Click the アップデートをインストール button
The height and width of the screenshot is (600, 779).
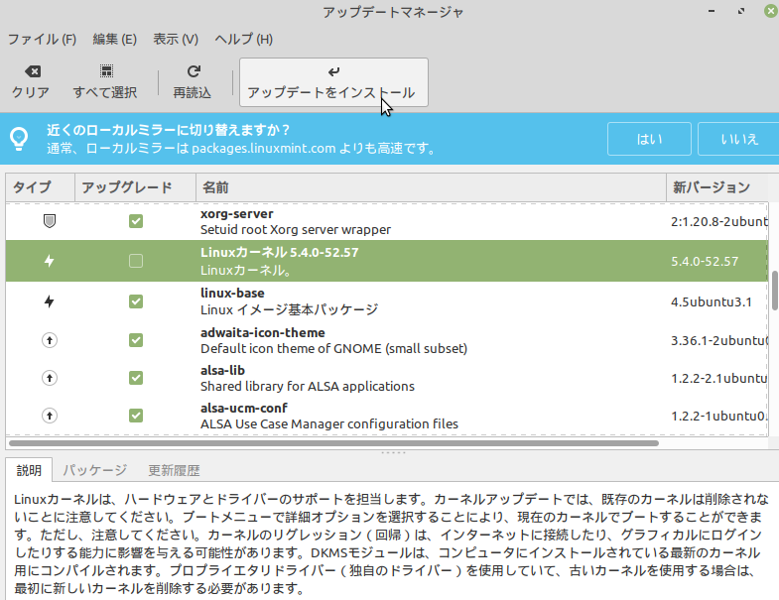(333, 81)
